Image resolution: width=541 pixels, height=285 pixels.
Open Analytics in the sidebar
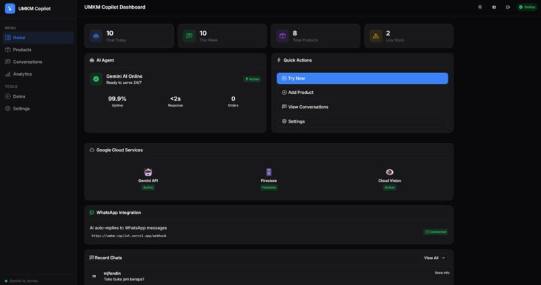tap(38, 74)
